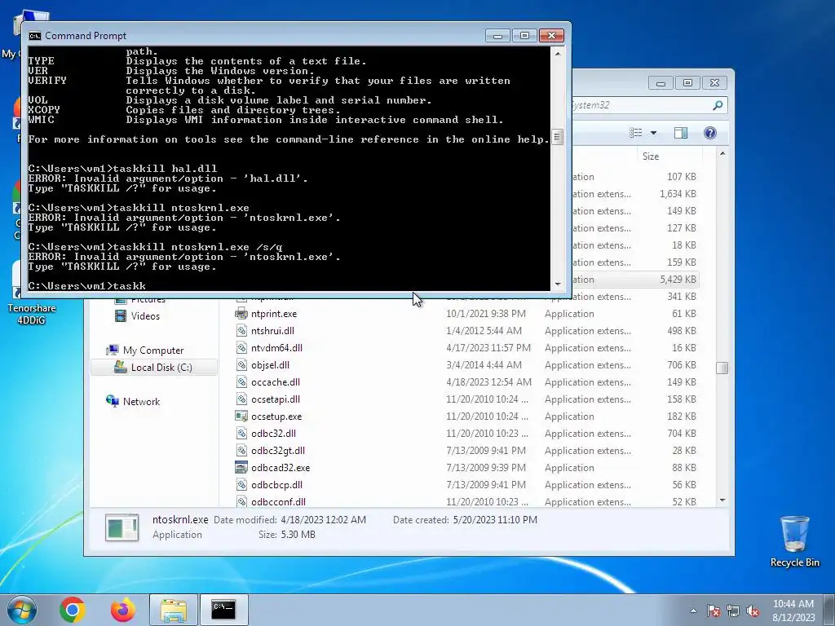This screenshot has height=626, width=835.
Task: Select odbcad32.exe file icon
Action: 241,467
